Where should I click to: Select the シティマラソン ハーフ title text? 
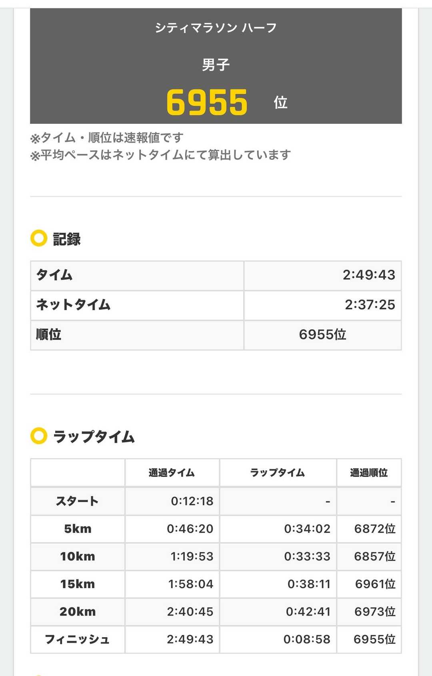[216, 28]
